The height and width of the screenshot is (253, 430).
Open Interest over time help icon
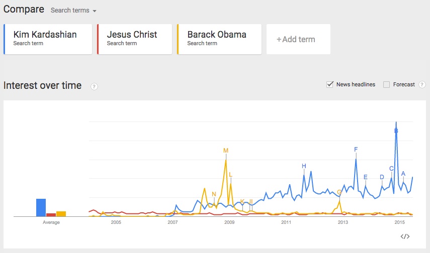pos(94,86)
